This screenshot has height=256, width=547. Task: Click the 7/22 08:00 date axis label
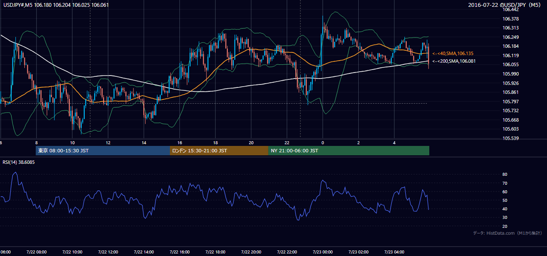pos(36,252)
